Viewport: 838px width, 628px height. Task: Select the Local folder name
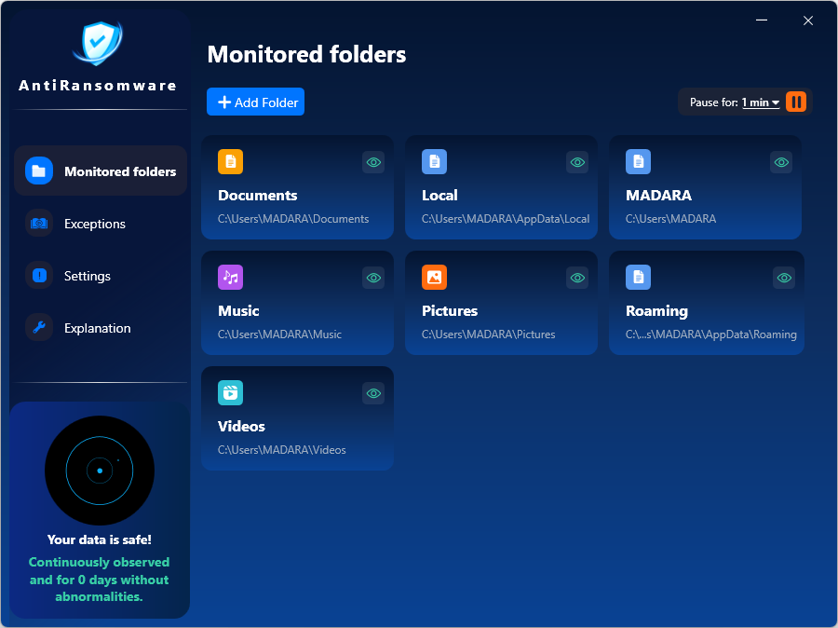point(439,196)
